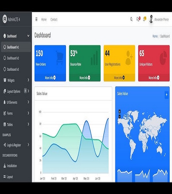This screenshot has height=194, width=172.
Task: Click the plus icon on the map card
Action: click(x=166, y=95)
